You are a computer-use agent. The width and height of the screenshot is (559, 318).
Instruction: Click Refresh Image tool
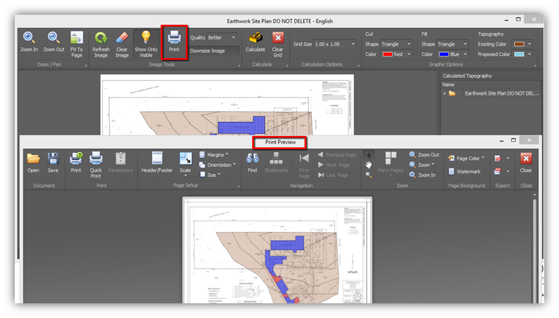point(101,45)
